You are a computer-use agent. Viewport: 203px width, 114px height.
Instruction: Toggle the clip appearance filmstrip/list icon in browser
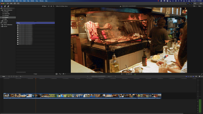[x=49, y=6]
